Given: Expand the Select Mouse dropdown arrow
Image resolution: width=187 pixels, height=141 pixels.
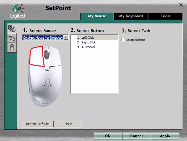Looking at the screenshot, I should pyautogui.click(x=66, y=37).
